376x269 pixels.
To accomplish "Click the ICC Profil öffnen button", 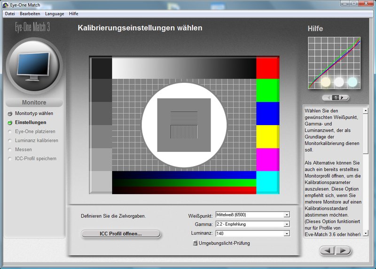I will coord(121,234).
